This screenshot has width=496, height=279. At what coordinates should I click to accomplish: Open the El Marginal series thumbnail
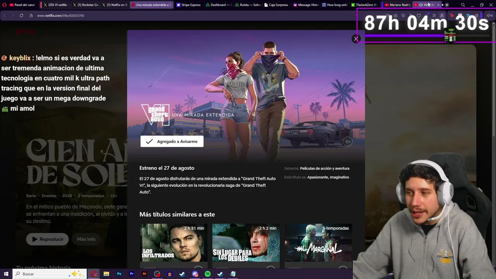click(x=319, y=243)
